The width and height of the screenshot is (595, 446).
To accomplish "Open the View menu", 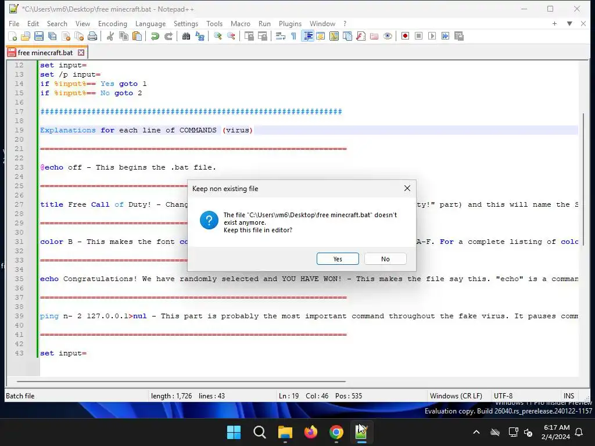I will (83, 23).
